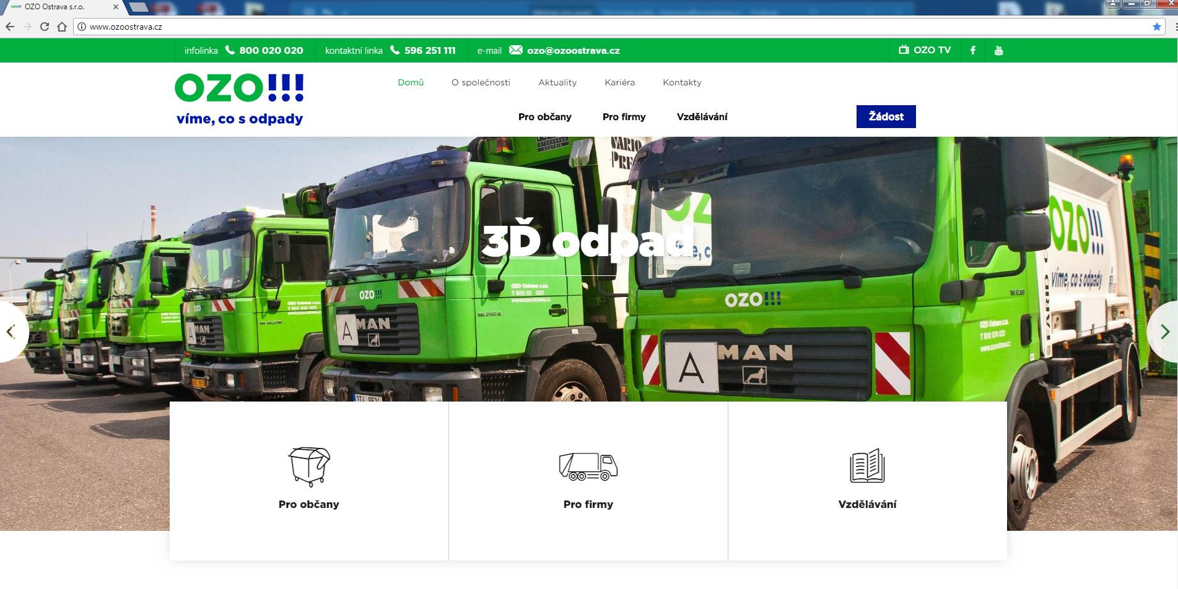The height and width of the screenshot is (589, 1178).
Task: Click the infolinka label text
Action: click(201, 51)
